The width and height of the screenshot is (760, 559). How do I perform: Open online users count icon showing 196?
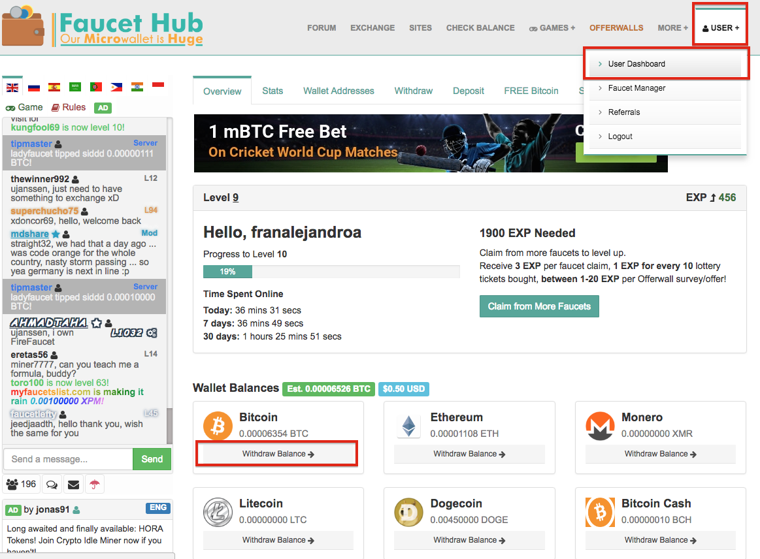(x=21, y=484)
